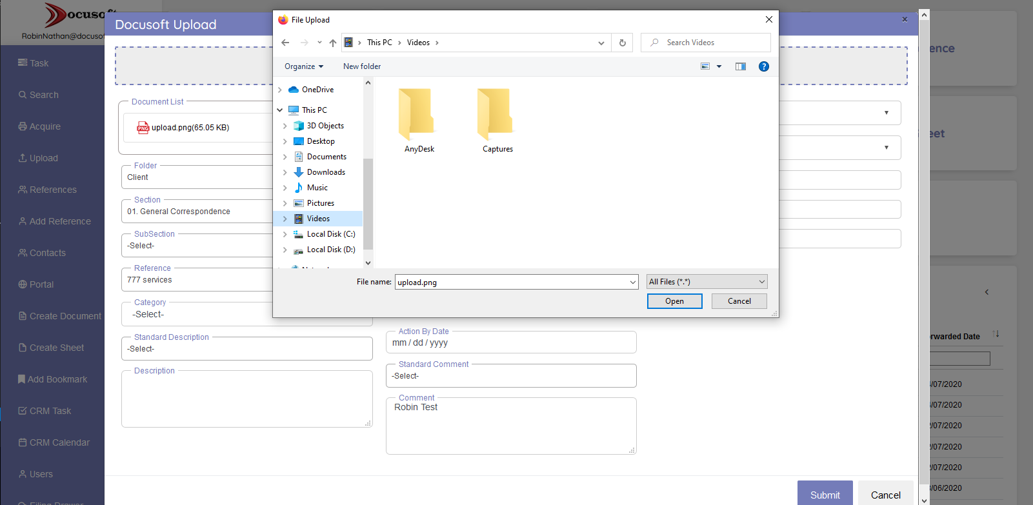This screenshot has height=505, width=1033.
Task: Open the Upload sidebar item
Action: click(38, 158)
